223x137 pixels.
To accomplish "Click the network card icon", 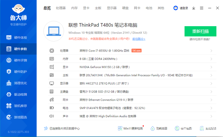I will 52,100.
